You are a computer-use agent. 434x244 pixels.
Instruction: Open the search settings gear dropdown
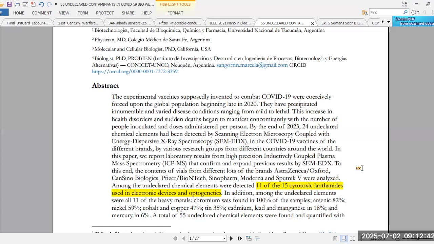(x=415, y=13)
